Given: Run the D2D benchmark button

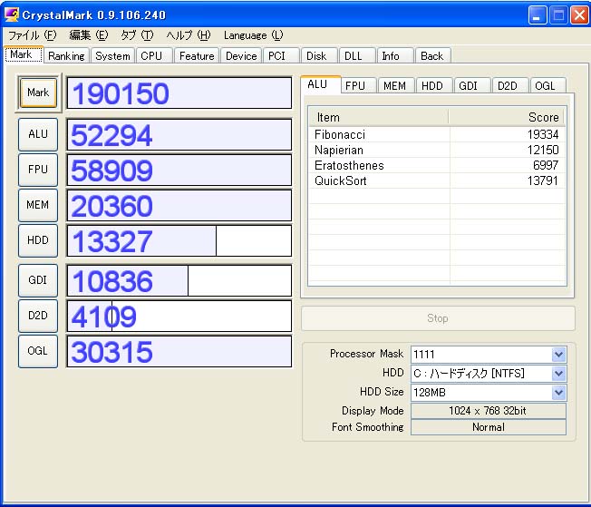Looking at the screenshot, I should pyautogui.click(x=38, y=316).
